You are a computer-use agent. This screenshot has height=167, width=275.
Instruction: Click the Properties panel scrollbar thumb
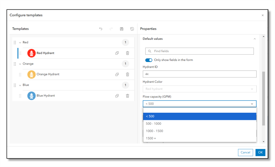coord(263,98)
